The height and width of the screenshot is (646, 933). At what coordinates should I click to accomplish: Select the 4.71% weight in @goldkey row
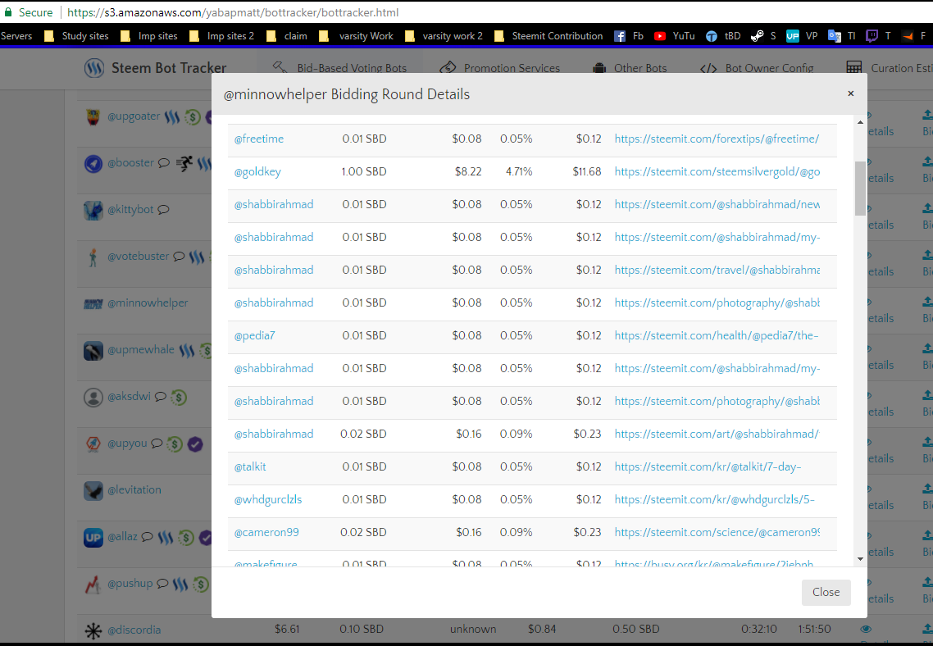(519, 171)
